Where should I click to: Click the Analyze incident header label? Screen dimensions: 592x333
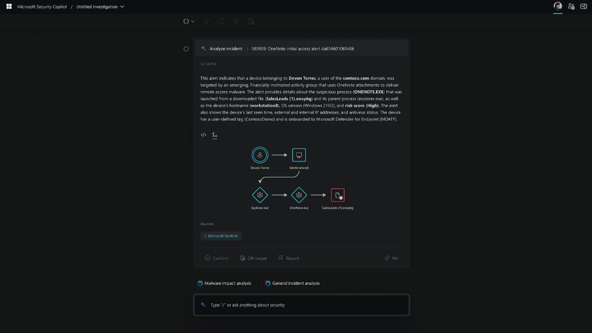click(x=226, y=49)
